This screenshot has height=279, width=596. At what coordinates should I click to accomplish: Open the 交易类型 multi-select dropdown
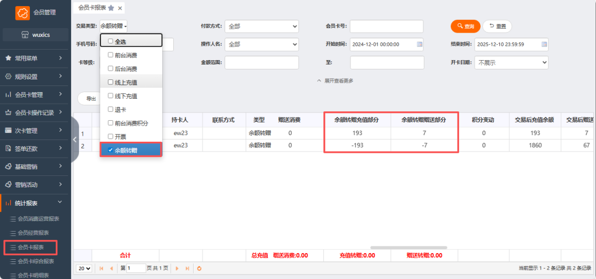114,26
